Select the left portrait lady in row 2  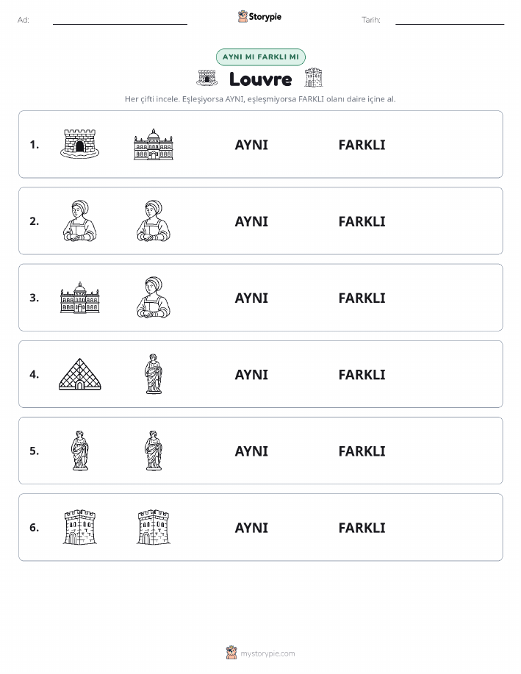tap(79, 221)
